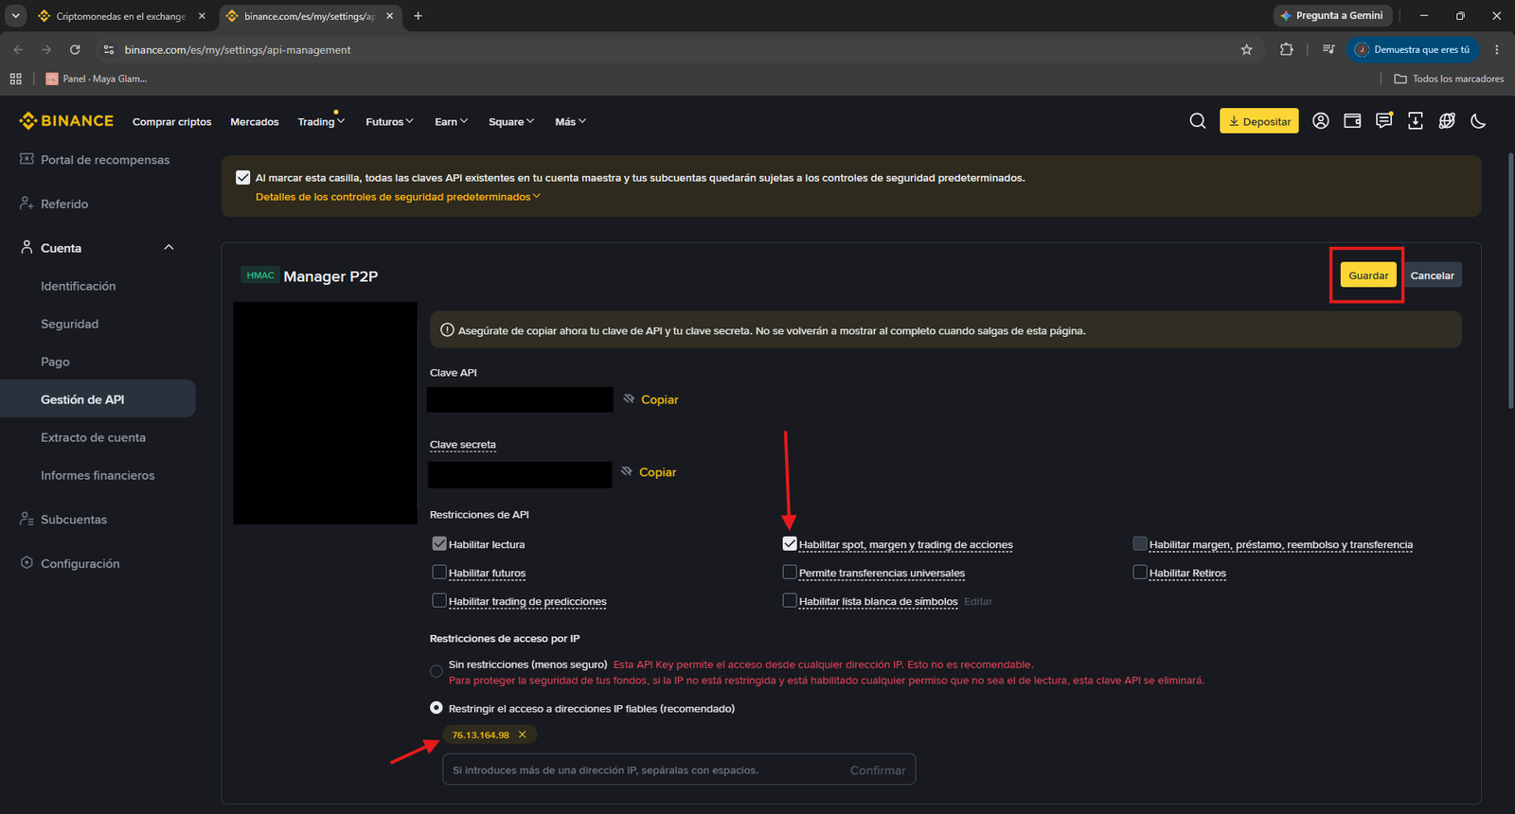Open Extracto de cuenta in sidebar
The width and height of the screenshot is (1515, 814).
[93, 437]
